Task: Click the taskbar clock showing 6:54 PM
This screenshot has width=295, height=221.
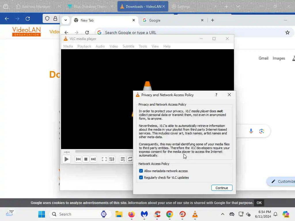Action: tap(263, 214)
